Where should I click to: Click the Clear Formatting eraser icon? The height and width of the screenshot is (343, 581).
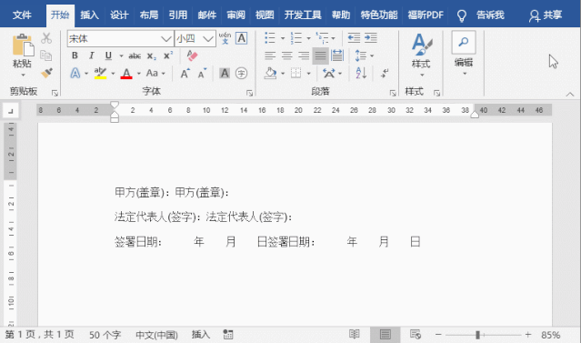click(192, 55)
